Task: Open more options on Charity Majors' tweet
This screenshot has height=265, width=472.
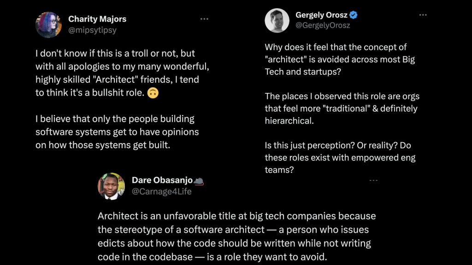Action: click(204, 19)
